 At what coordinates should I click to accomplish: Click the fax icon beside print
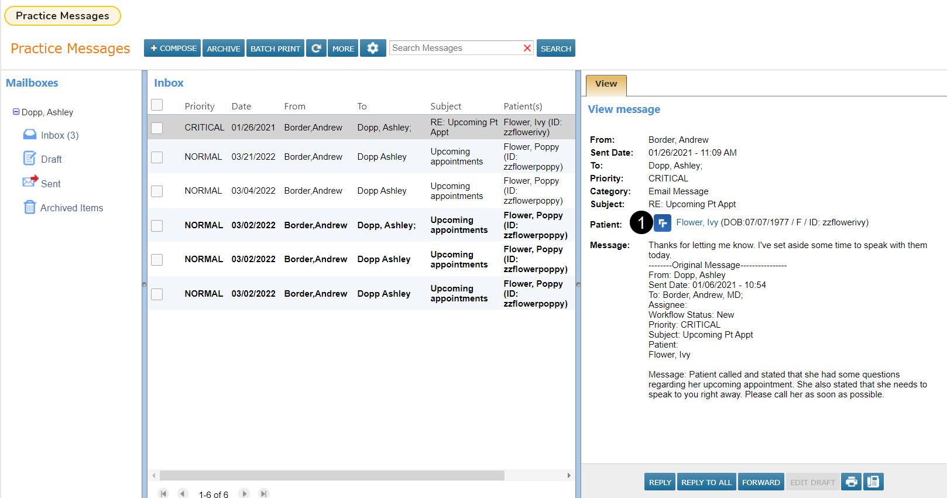point(873,482)
